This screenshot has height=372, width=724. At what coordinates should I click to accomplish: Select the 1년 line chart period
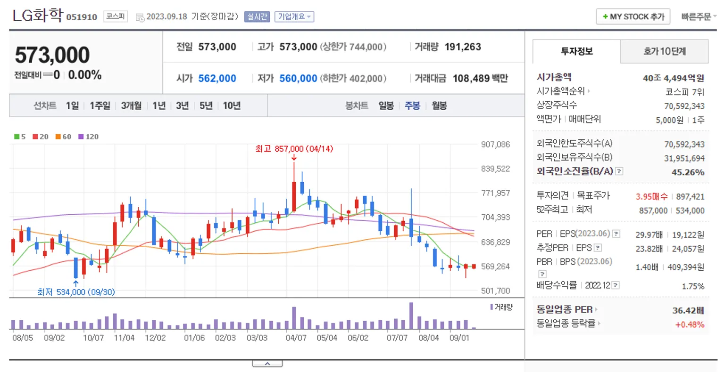[x=159, y=105]
